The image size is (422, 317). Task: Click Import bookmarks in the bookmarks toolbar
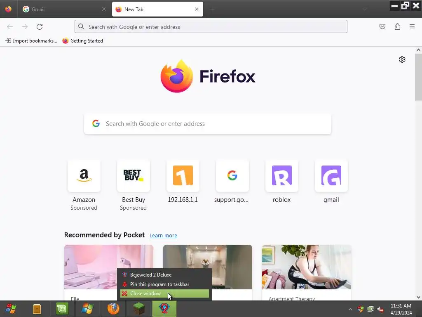[x=31, y=41]
